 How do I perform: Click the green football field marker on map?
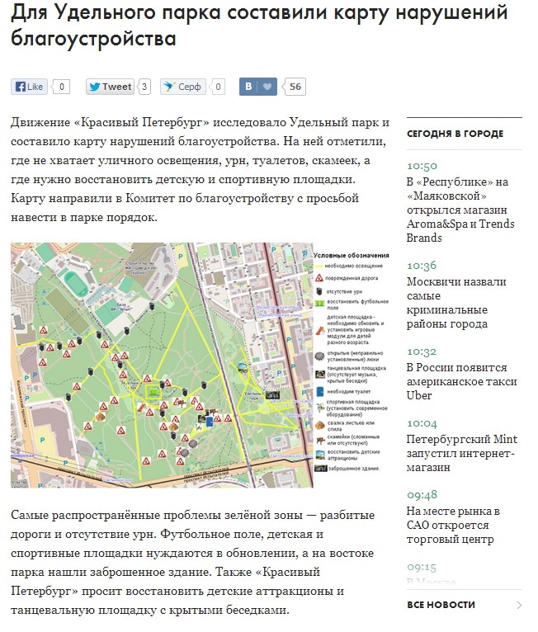153,391
